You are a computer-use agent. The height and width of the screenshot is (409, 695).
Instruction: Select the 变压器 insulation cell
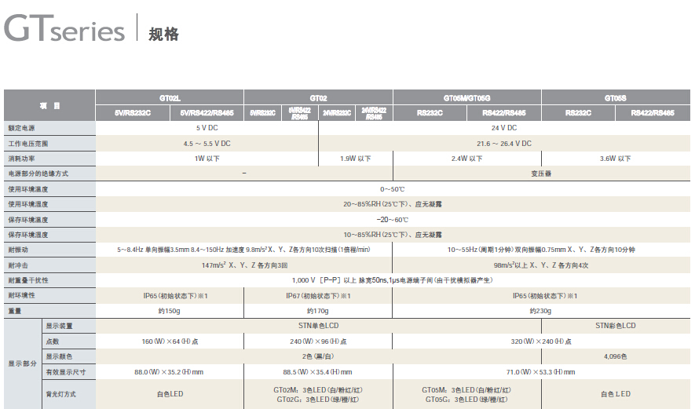541,173
